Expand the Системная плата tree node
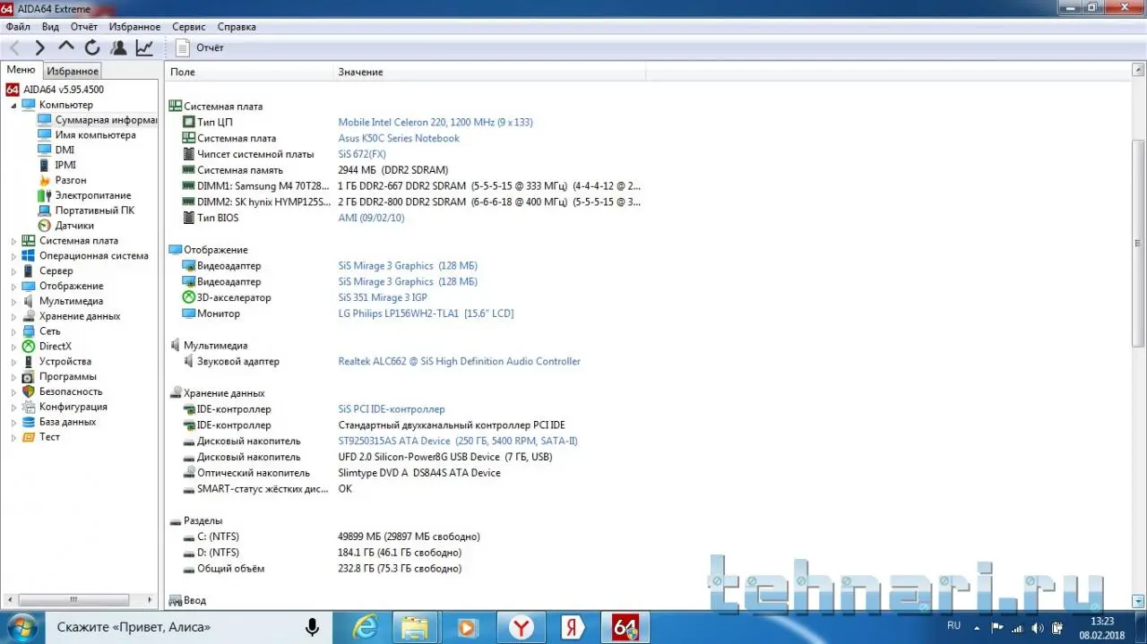Image resolution: width=1147 pixels, height=644 pixels. click(13, 241)
